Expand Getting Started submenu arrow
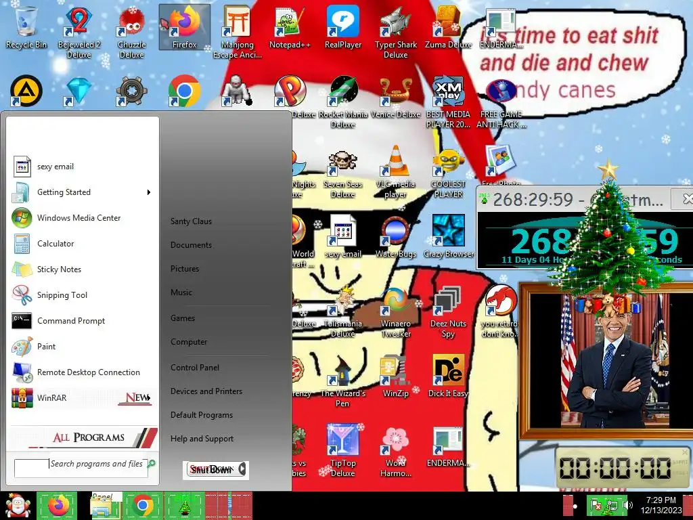Image resolution: width=693 pixels, height=520 pixels. tap(149, 192)
